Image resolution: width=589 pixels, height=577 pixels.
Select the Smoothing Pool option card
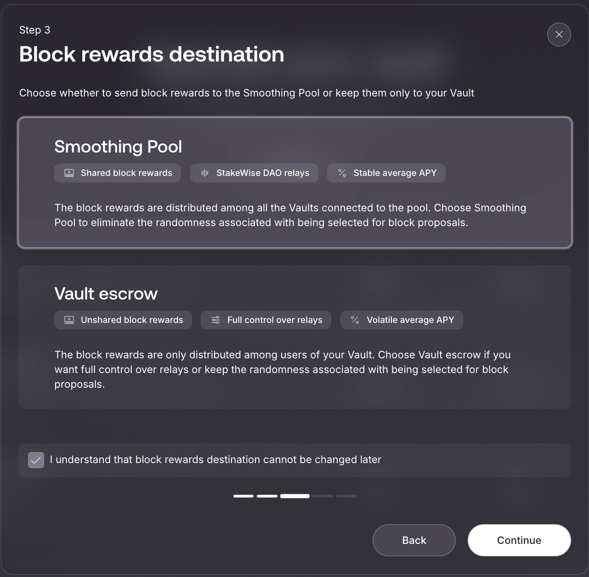(294, 182)
